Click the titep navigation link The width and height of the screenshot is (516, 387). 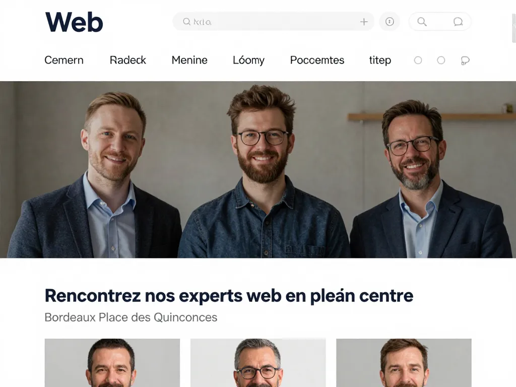380,60
